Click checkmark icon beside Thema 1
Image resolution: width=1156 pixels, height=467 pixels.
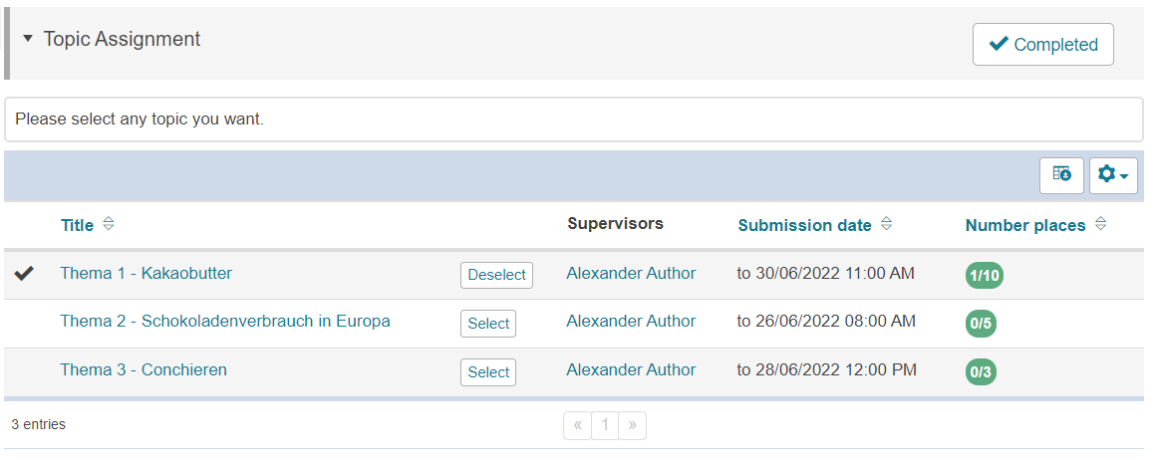point(25,274)
